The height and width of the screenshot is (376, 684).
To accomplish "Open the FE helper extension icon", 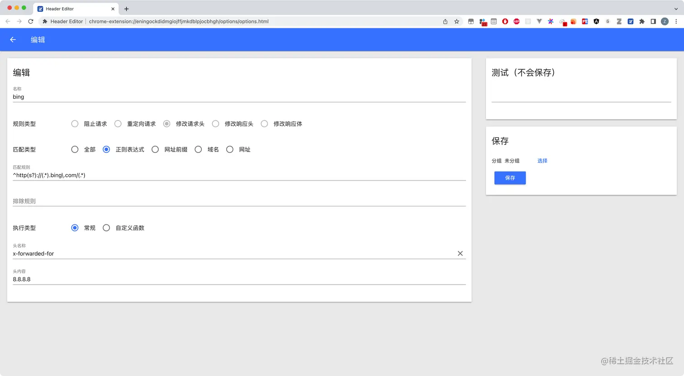I will [585, 21].
